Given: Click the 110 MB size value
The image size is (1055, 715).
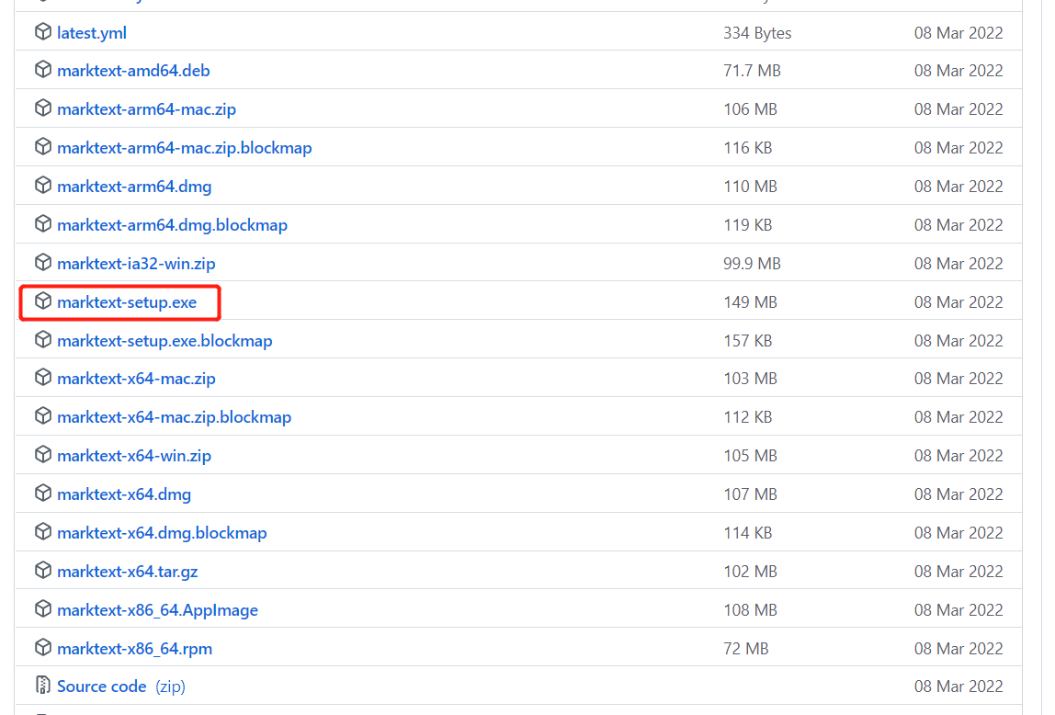Looking at the screenshot, I should click(x=750, y=187).
